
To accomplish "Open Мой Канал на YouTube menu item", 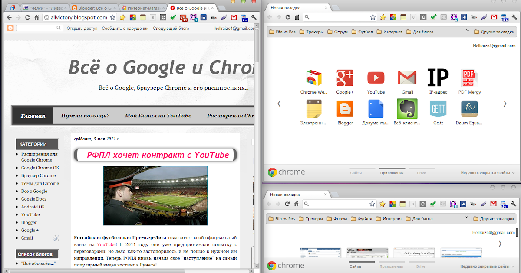I will pyautogui.click(x=158, y=116).
